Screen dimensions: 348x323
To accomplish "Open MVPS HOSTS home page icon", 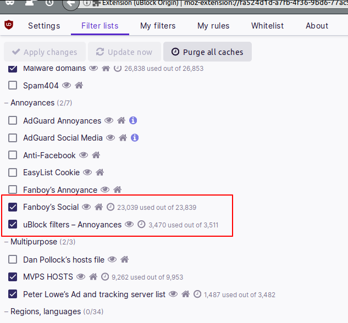I will [93, 277].
